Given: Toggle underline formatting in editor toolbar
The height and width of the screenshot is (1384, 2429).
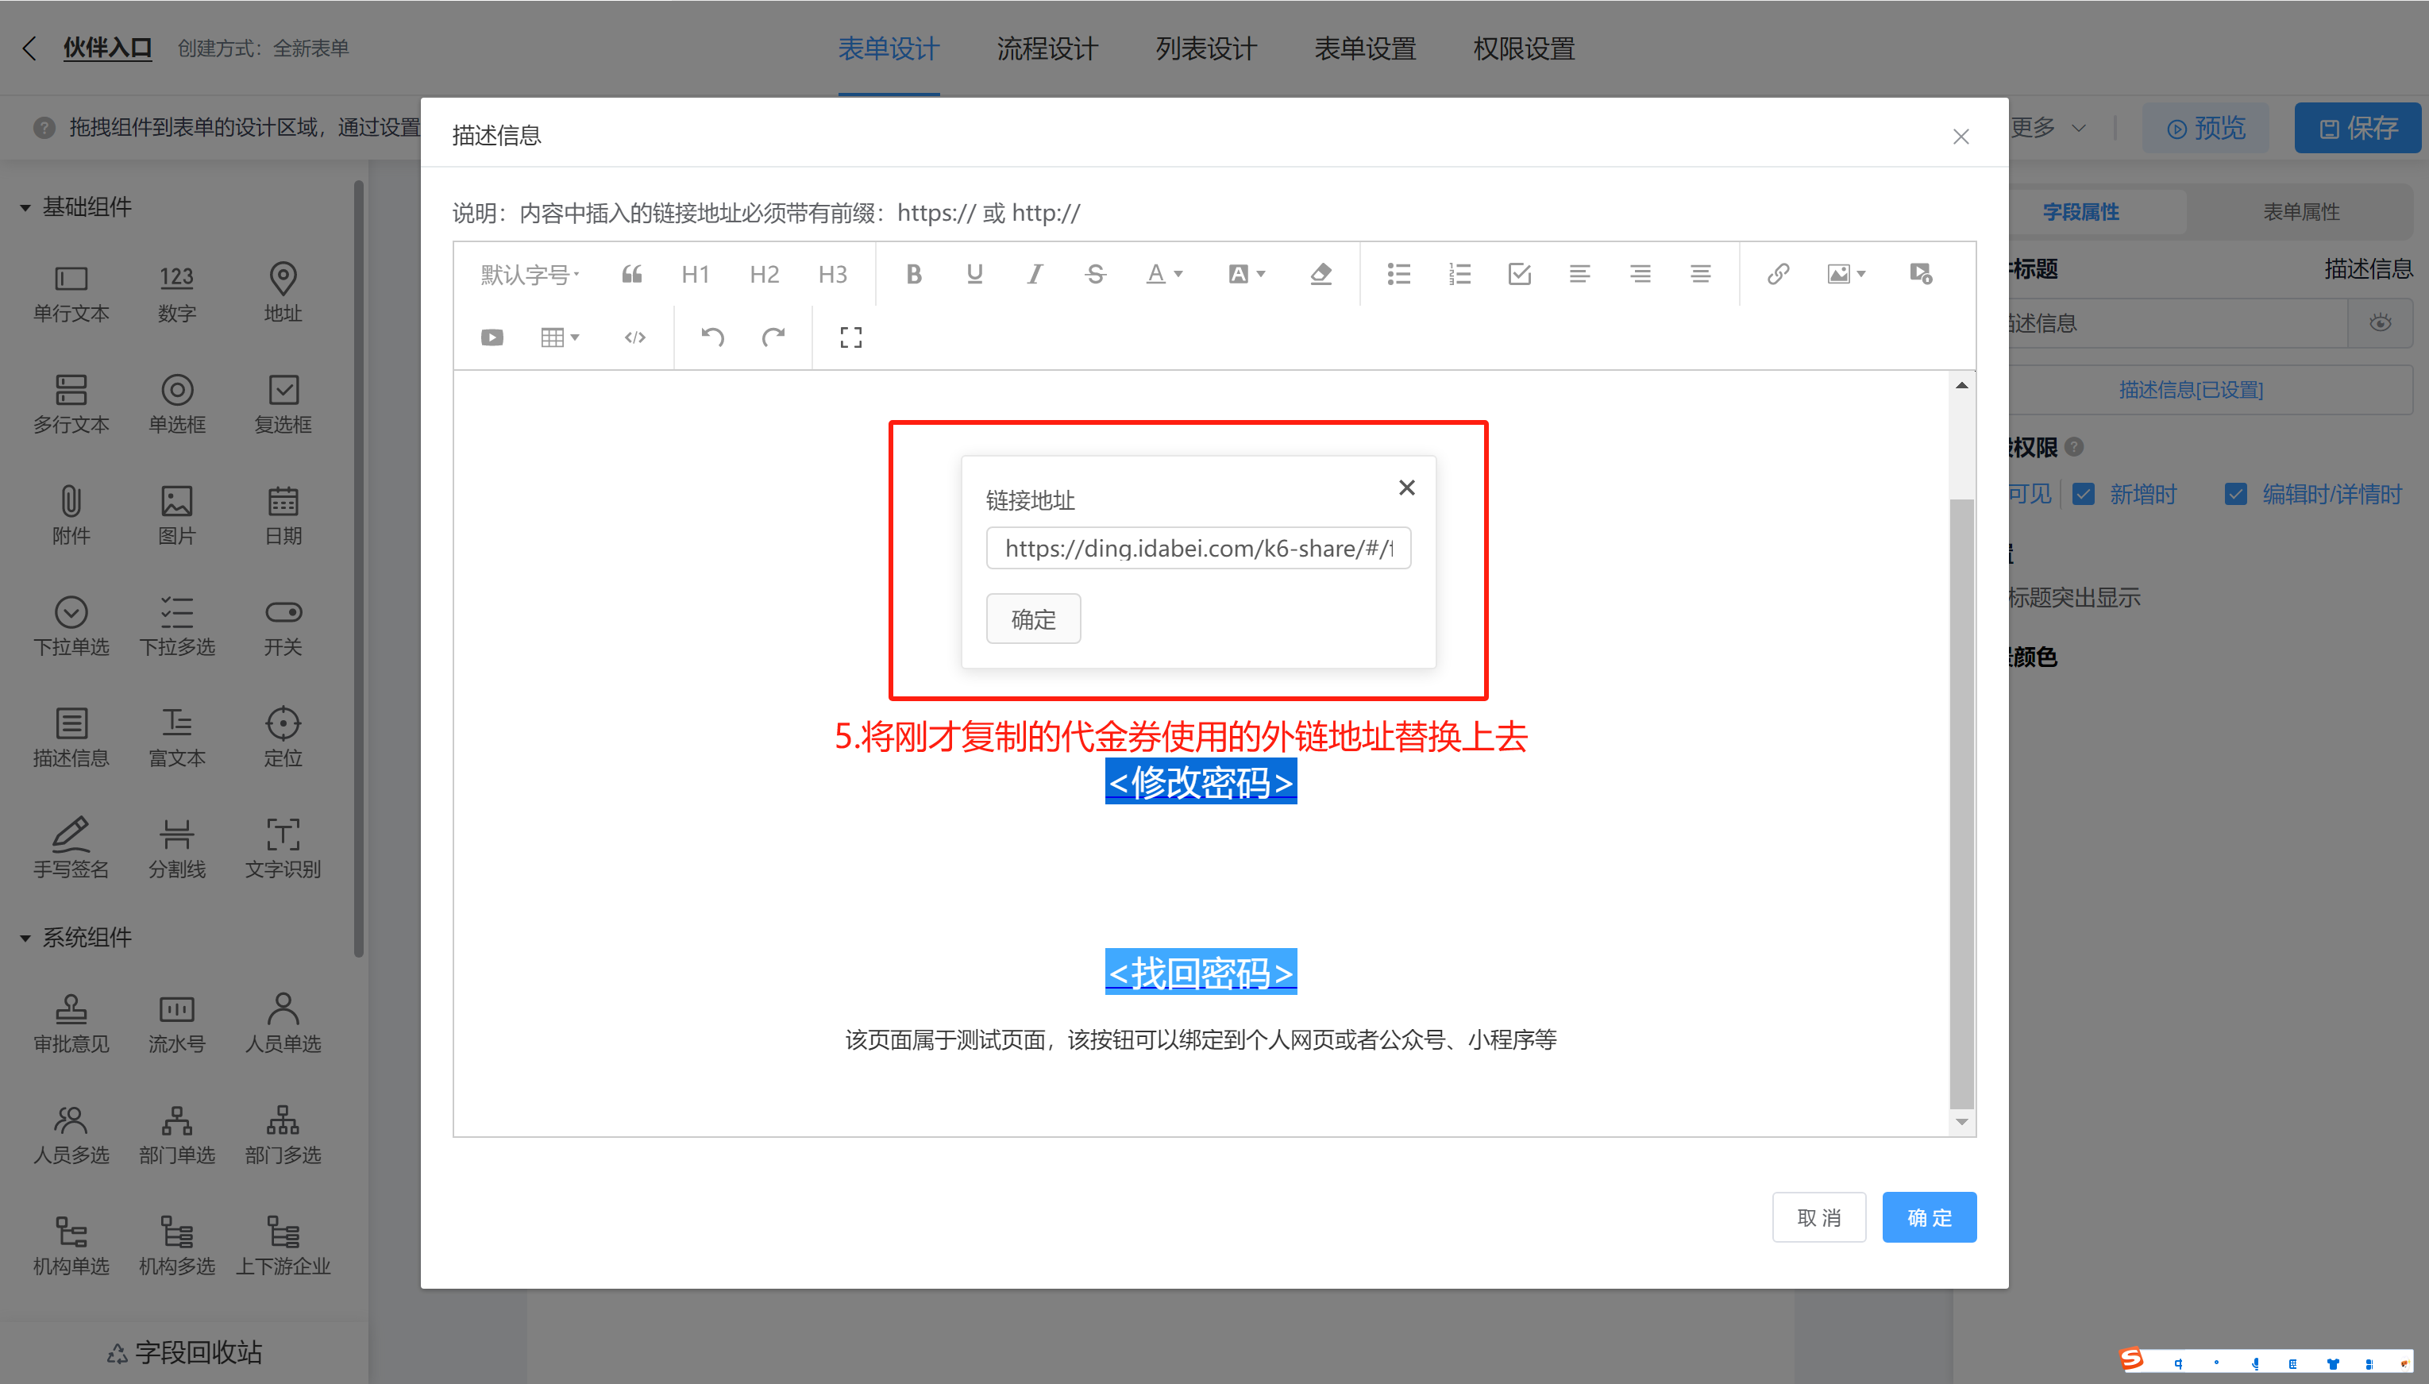Looking at the screenshot, I should click(x=974, y=275).
